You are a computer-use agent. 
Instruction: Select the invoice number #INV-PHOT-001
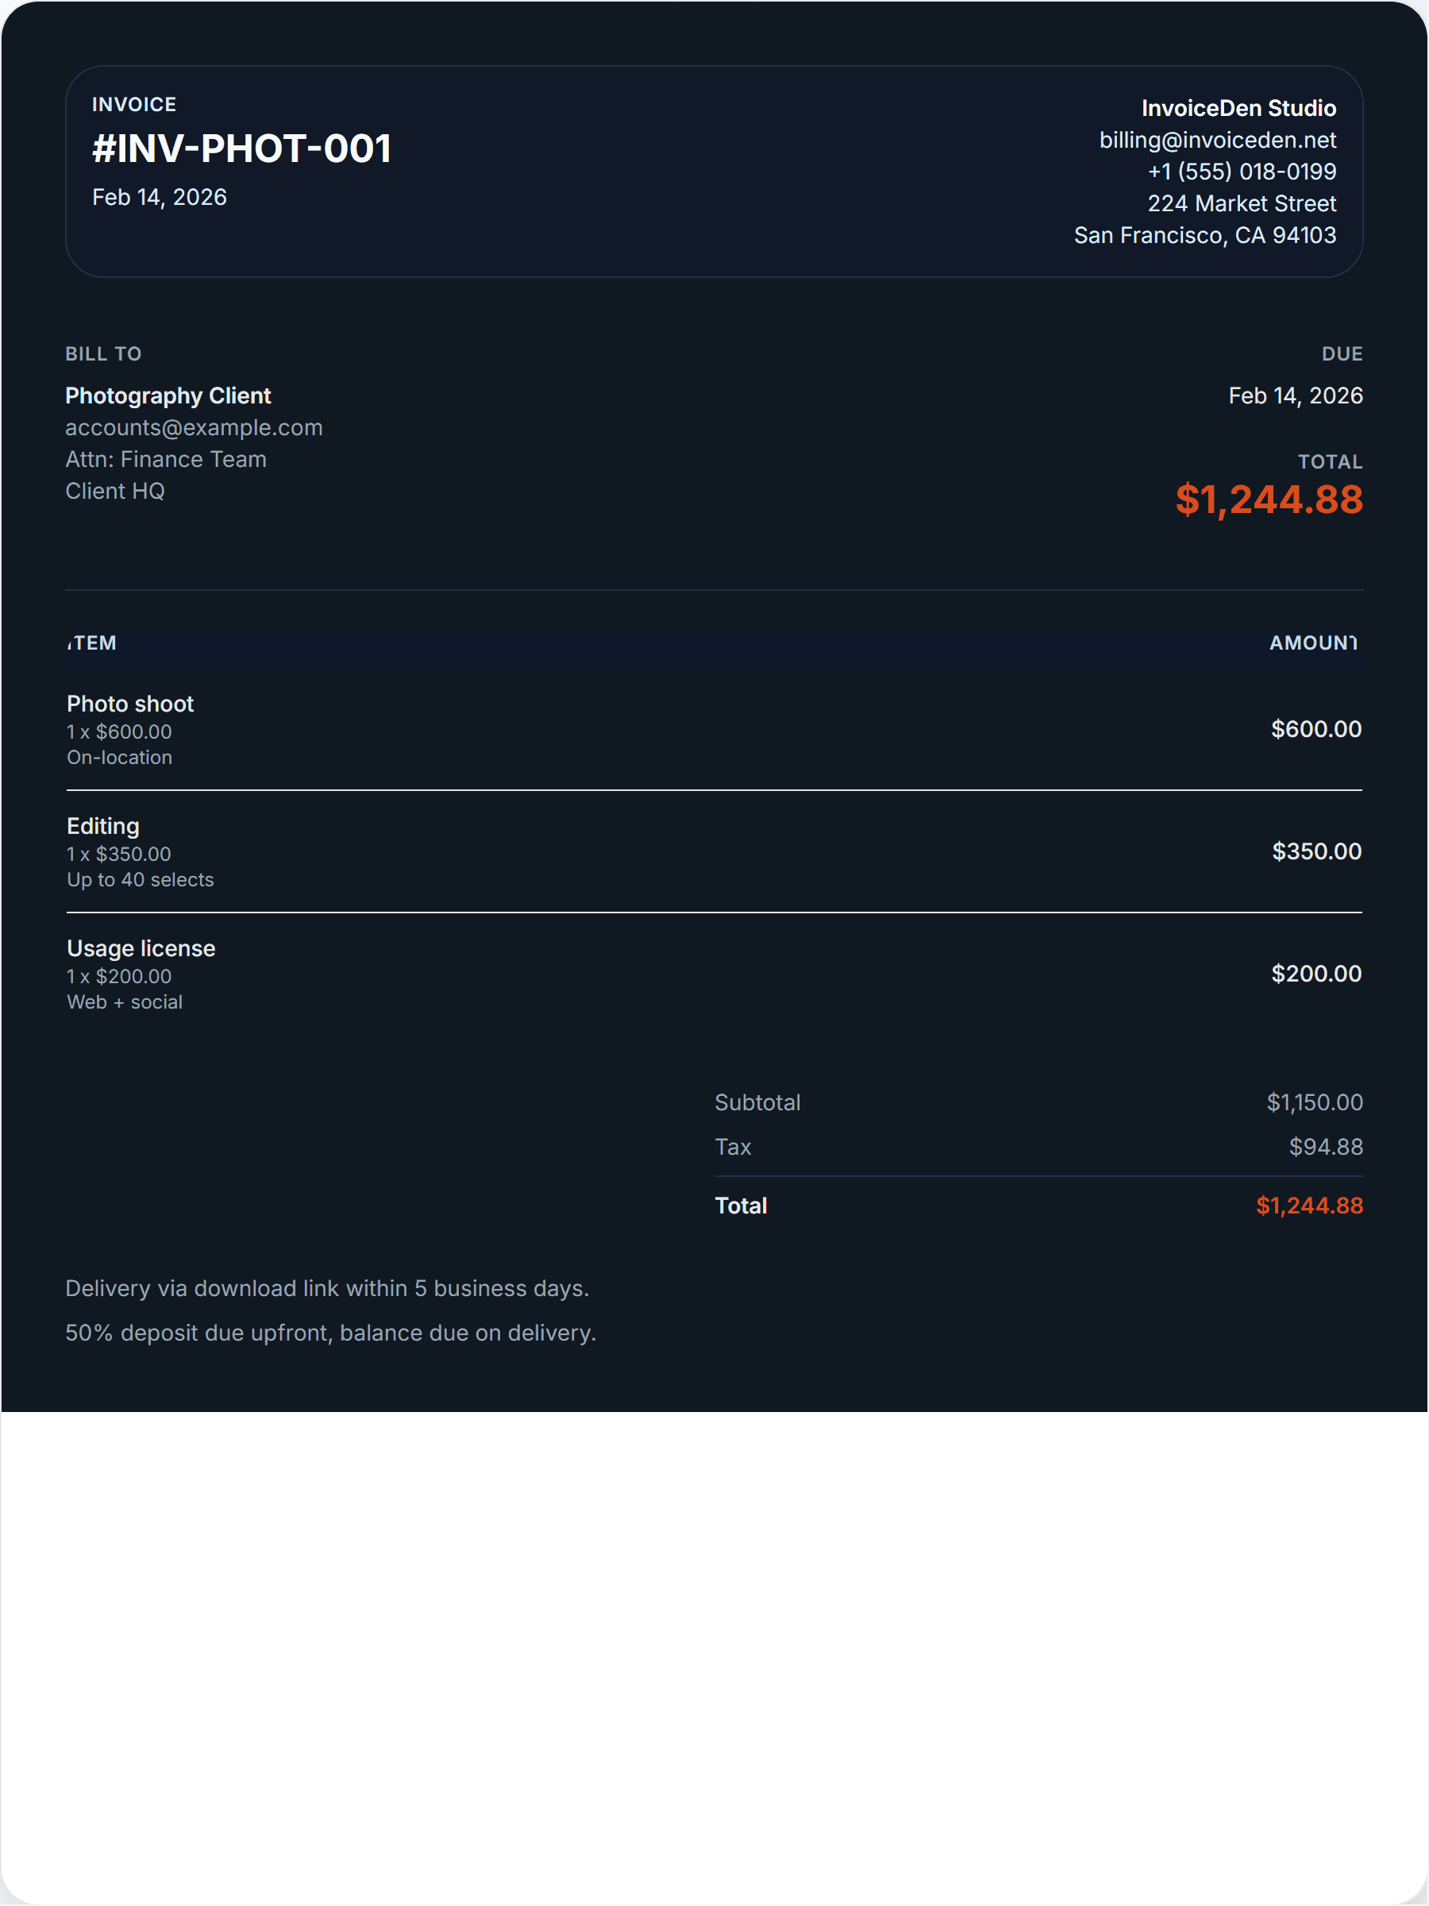(242, 149)
